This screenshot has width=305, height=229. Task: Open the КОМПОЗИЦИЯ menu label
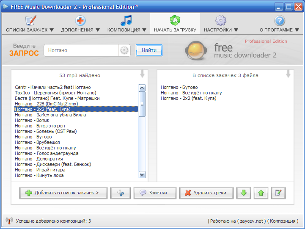pos(124,30)
